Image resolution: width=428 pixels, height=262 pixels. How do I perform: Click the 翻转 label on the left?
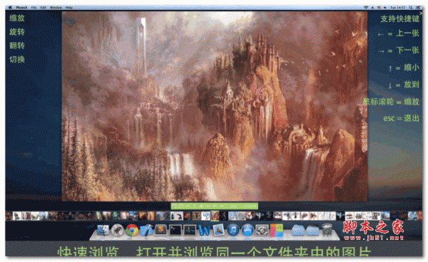tap(17, 46)
